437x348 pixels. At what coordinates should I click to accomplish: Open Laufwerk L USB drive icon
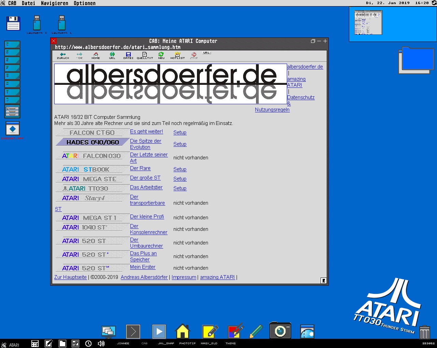(61, 25)
